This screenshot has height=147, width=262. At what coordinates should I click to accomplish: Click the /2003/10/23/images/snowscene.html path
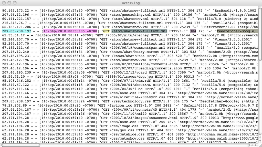point(143,118)
